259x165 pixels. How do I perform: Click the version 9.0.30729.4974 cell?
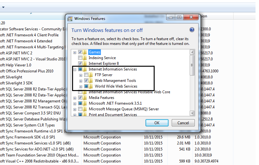[x=206, y=161]
